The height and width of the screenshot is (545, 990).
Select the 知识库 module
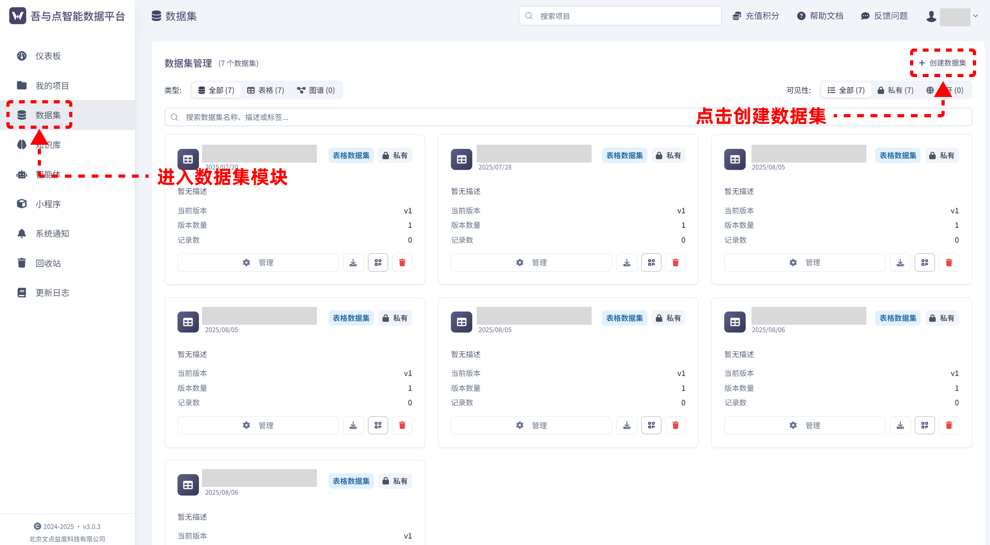point(48,144)
